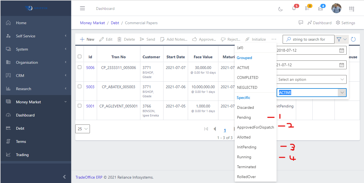Click the New button

tap(87, 39)
